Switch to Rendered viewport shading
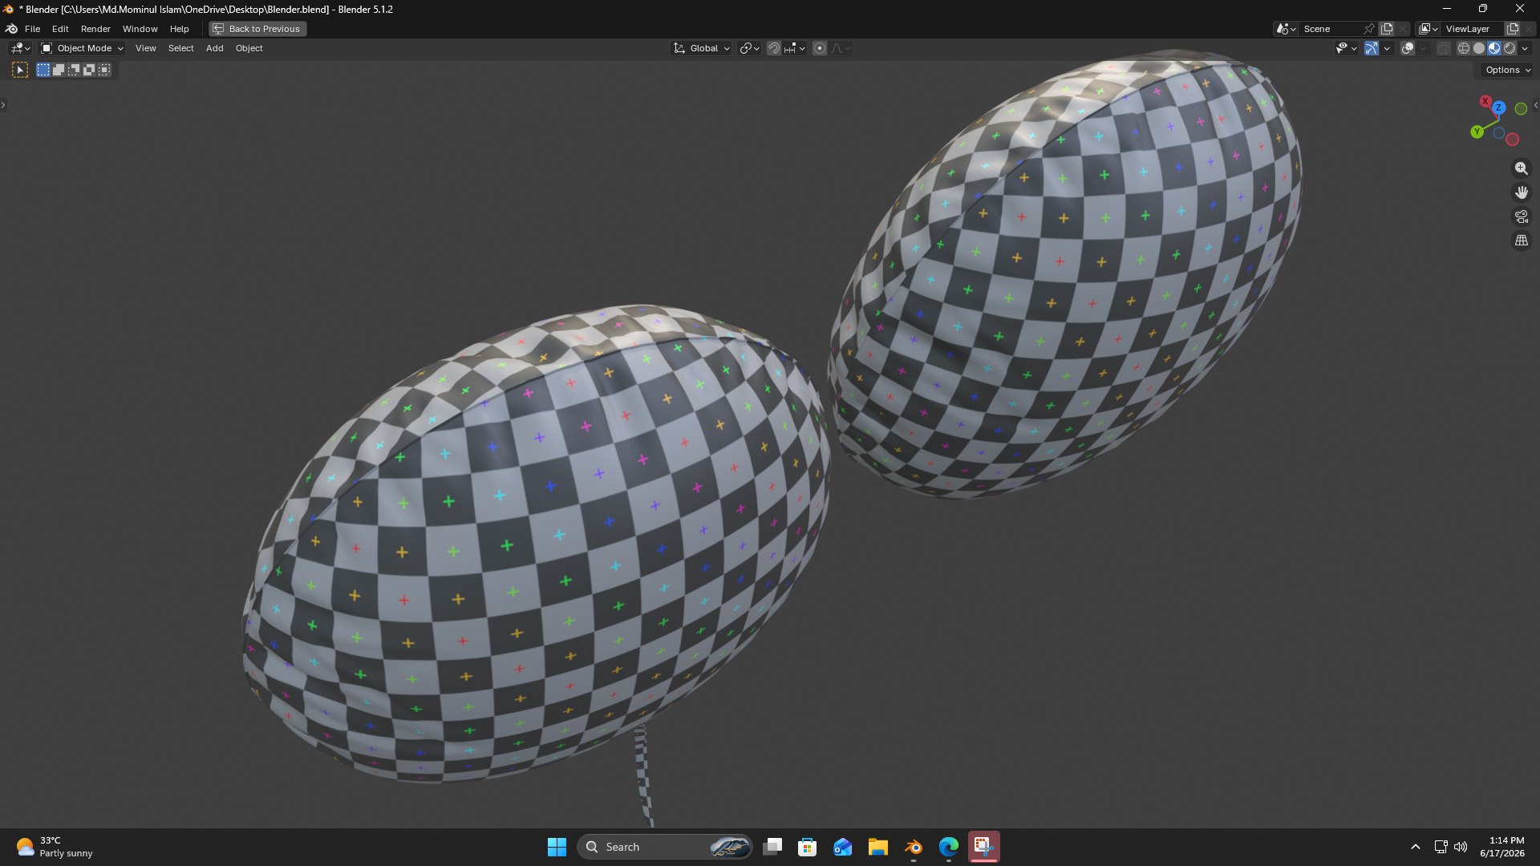 tap(1510, 48)
